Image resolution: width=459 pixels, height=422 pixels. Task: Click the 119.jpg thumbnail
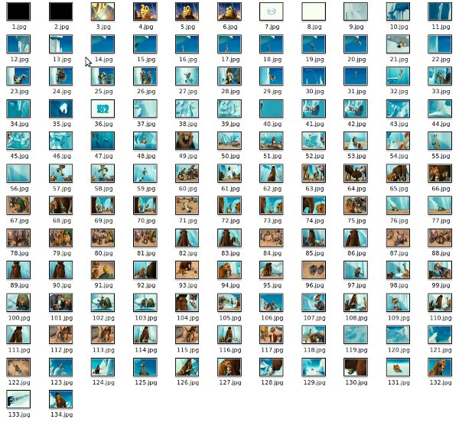click(x=356, y=335)
